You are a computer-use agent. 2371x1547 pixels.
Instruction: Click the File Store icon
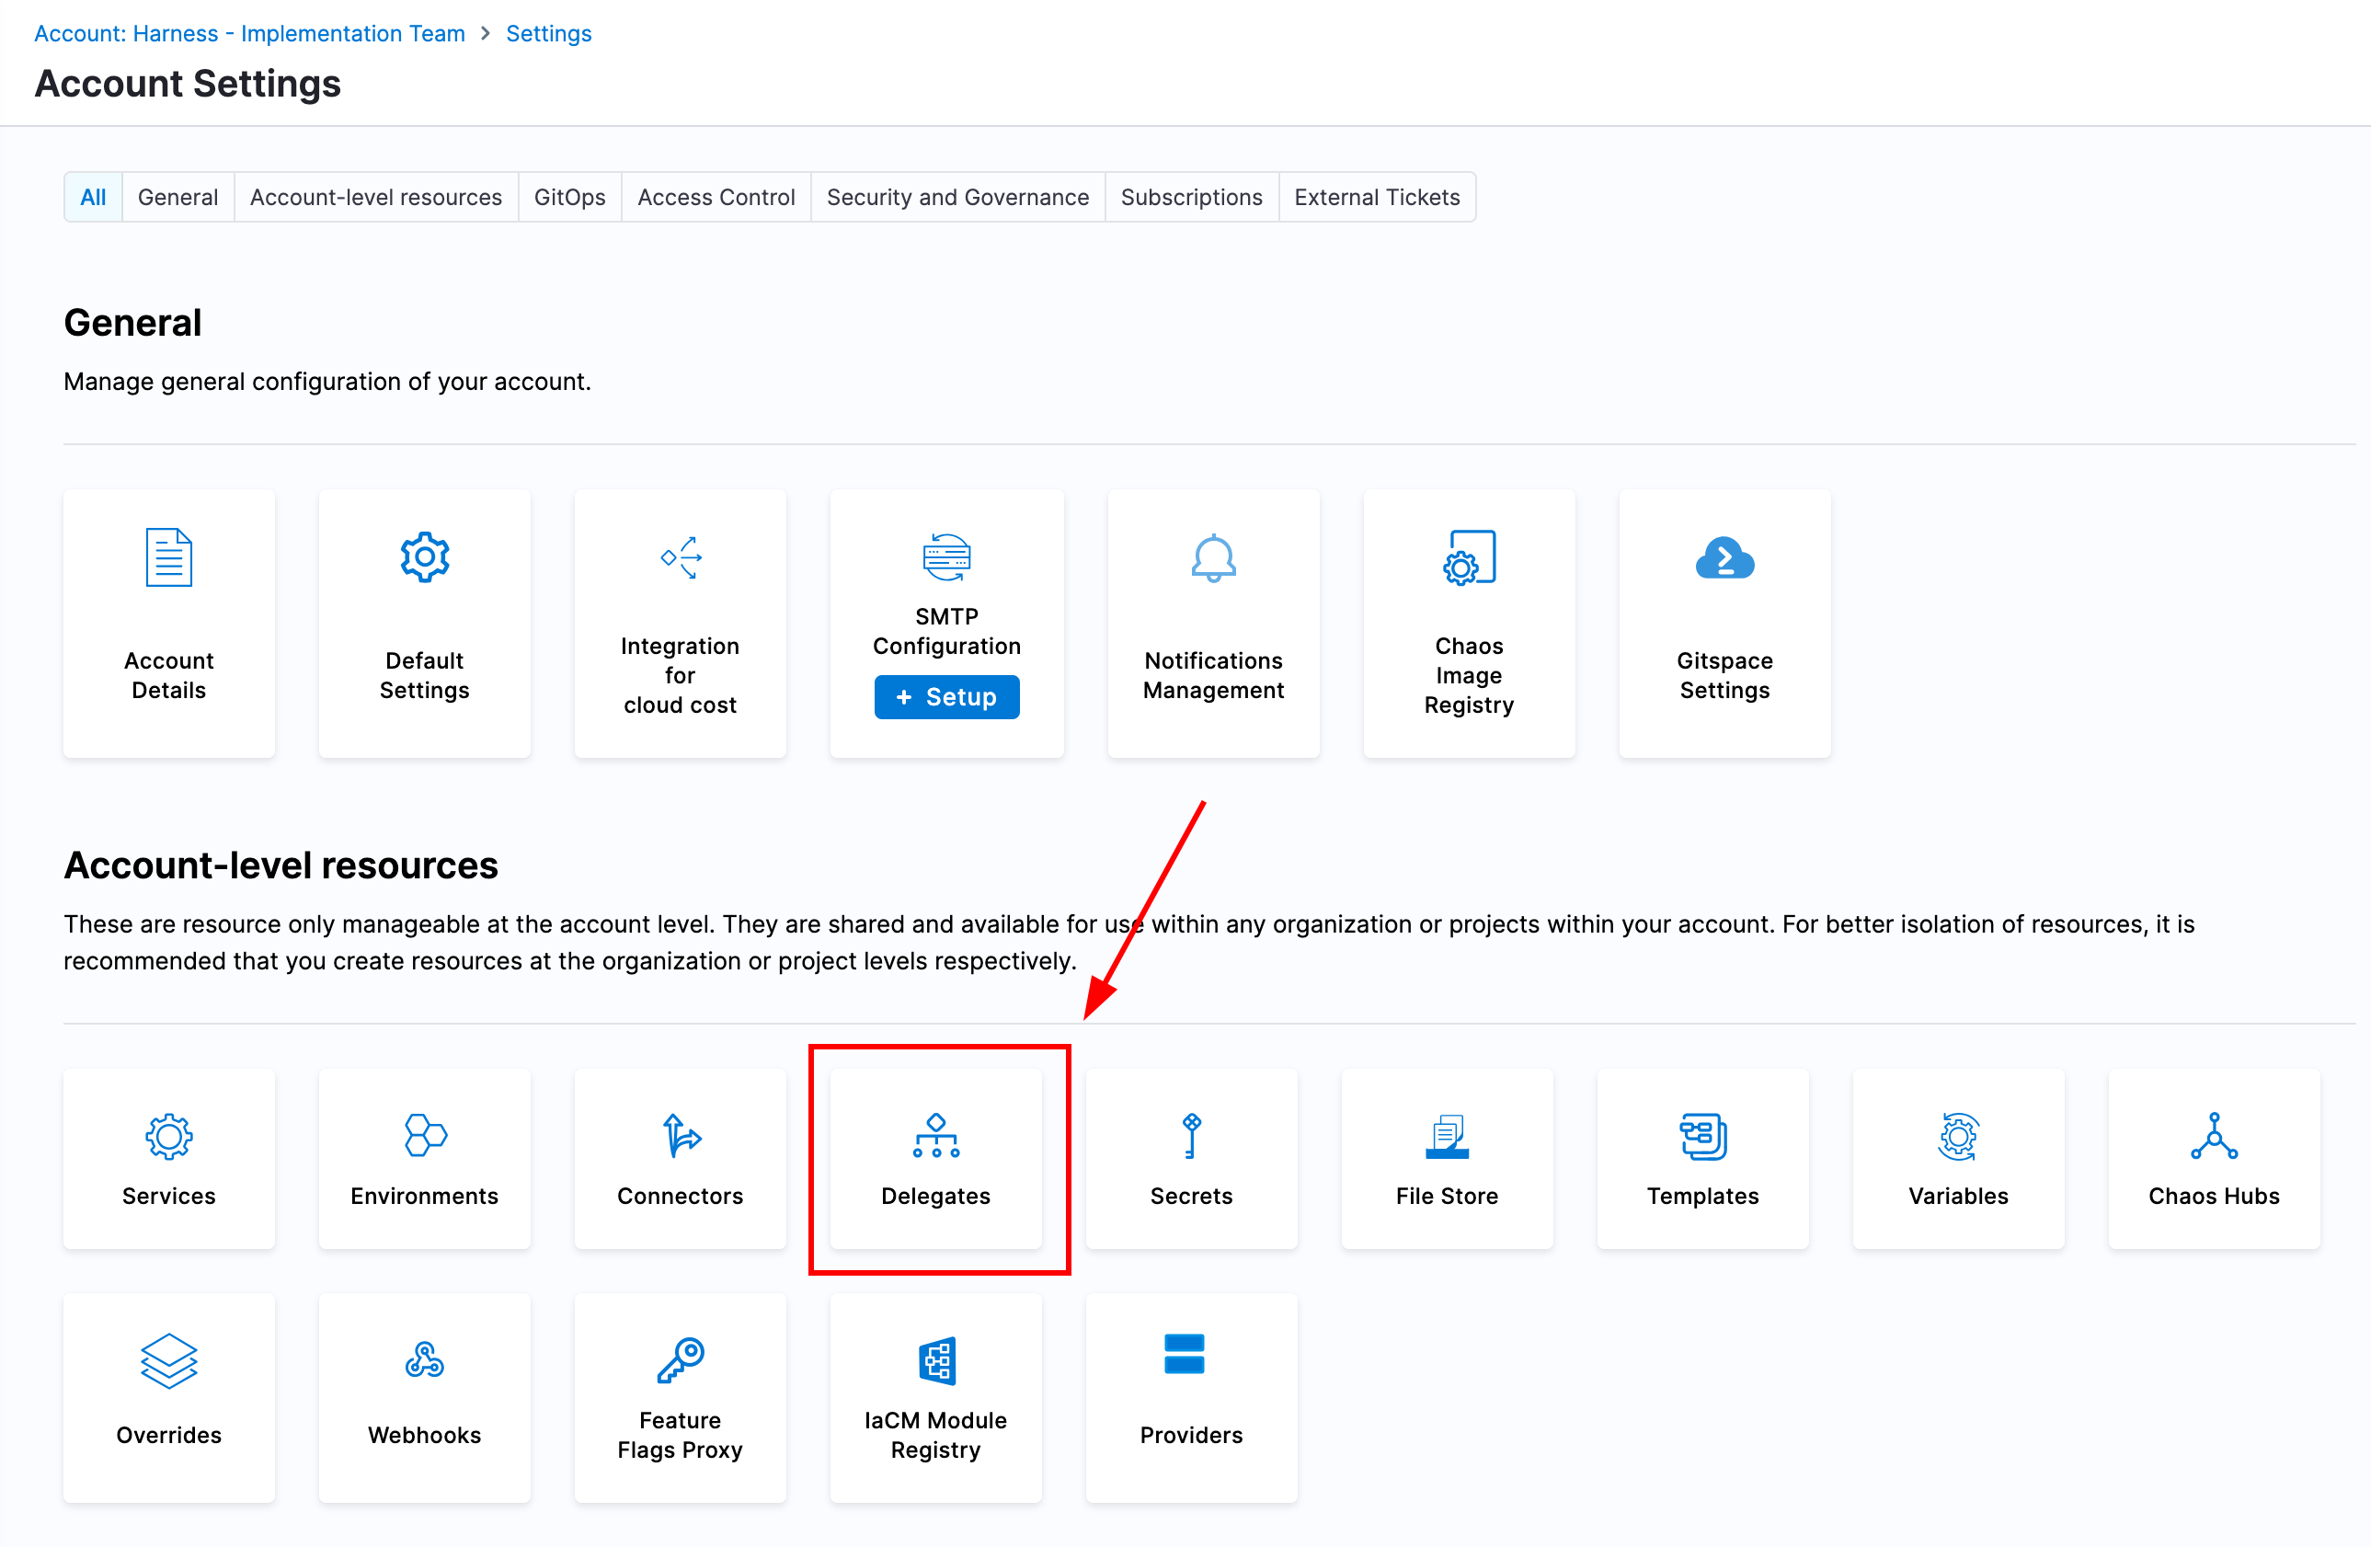pyautogui.click(x=1447, y=1136)
